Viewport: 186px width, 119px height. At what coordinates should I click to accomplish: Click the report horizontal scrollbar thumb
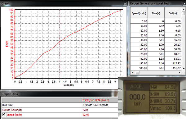pyautogui.click(x=138, y=72)
